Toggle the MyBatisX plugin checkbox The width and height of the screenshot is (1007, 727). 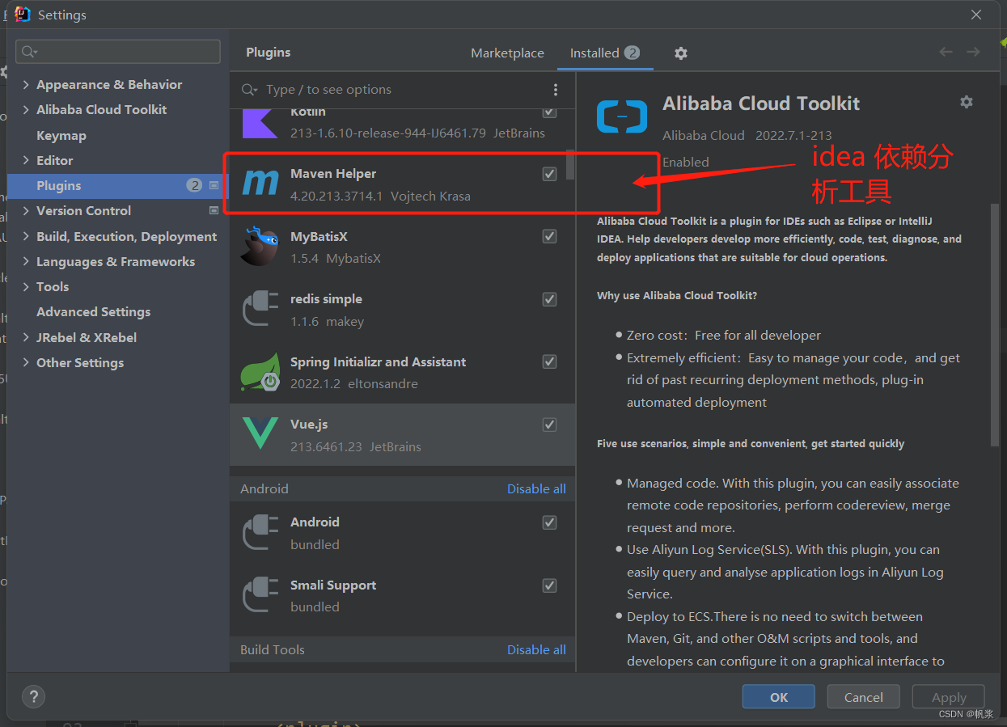tap(550, 236)
